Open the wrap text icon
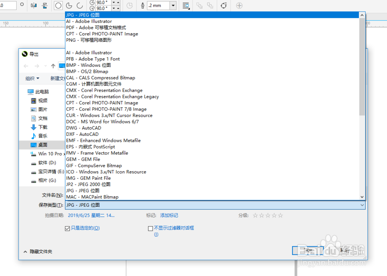This screenshot has width=387, height=276. pyautogui.click(x=186, y=5)
